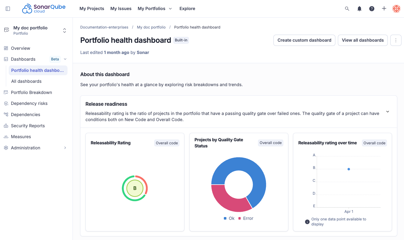Select the Security Reports sidebar icon
Viewport: 404px width, 240px height.
[6, 126]
